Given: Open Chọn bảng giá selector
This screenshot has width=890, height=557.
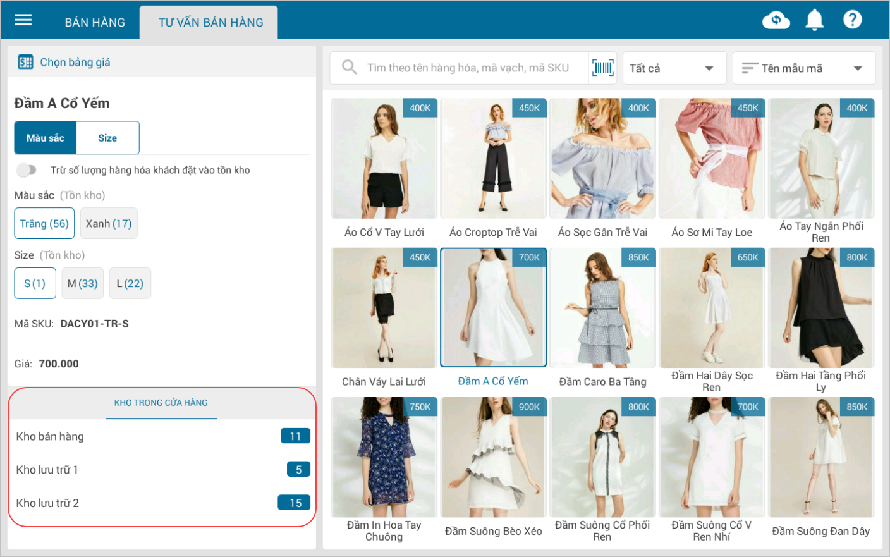Looking at the screenshot, I should coord(75,62).
